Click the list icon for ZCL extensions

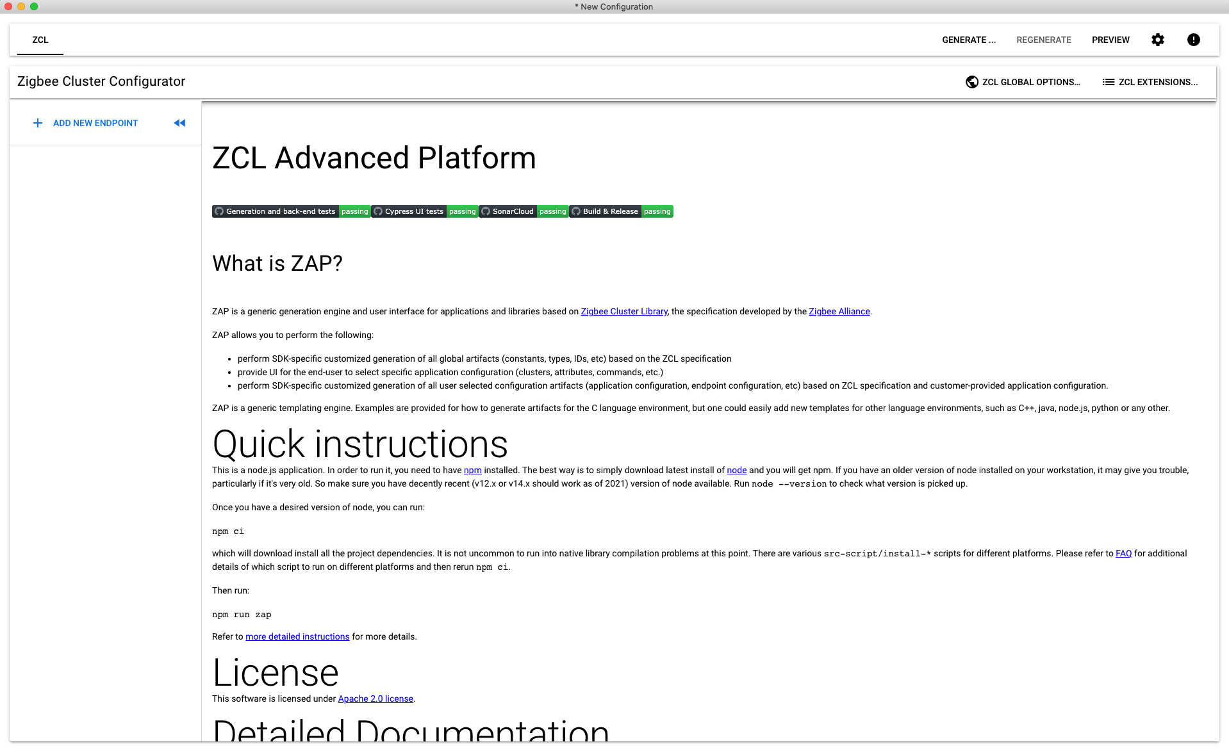coord(1108,82)
